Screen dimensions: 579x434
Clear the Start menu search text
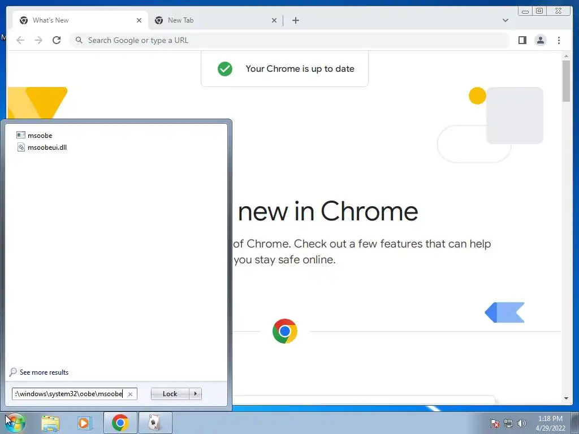point(131,394)
